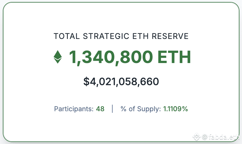Select the $4,021,058,660 USD value
242x144 pixels.
(x=121, y=82)
